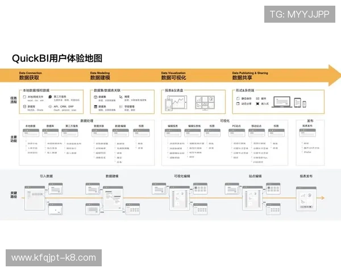Image resolution: width=341 pixels, height=272 pixels.
Task: Select the large window mockup under 引入数据
Action: tap(35, 198)
